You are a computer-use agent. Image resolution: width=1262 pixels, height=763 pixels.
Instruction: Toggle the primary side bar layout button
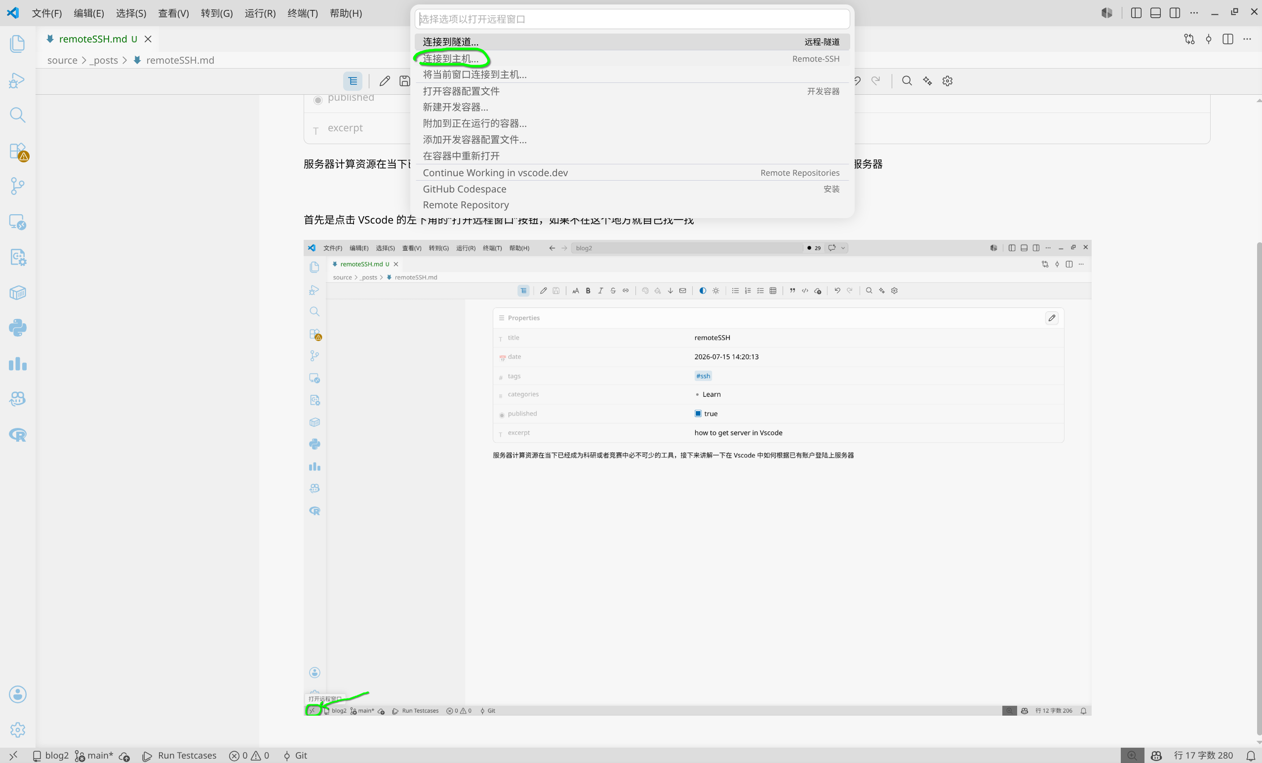click(1136, 13)
